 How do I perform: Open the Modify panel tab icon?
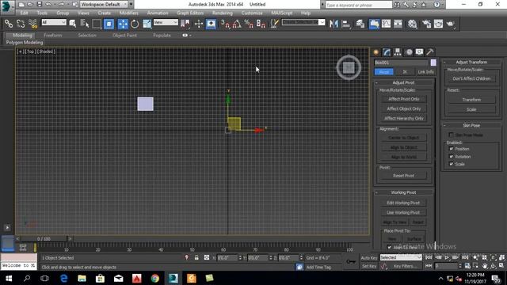(x=387, y=52)
